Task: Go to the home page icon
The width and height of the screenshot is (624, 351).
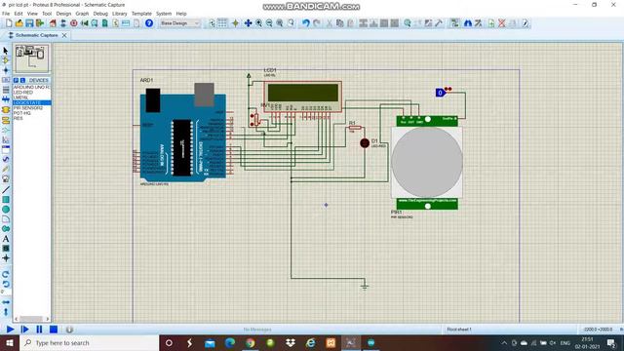Action: 53,23
